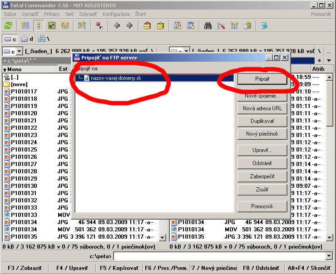Open the Sieť menu

[x=69, y=14]
